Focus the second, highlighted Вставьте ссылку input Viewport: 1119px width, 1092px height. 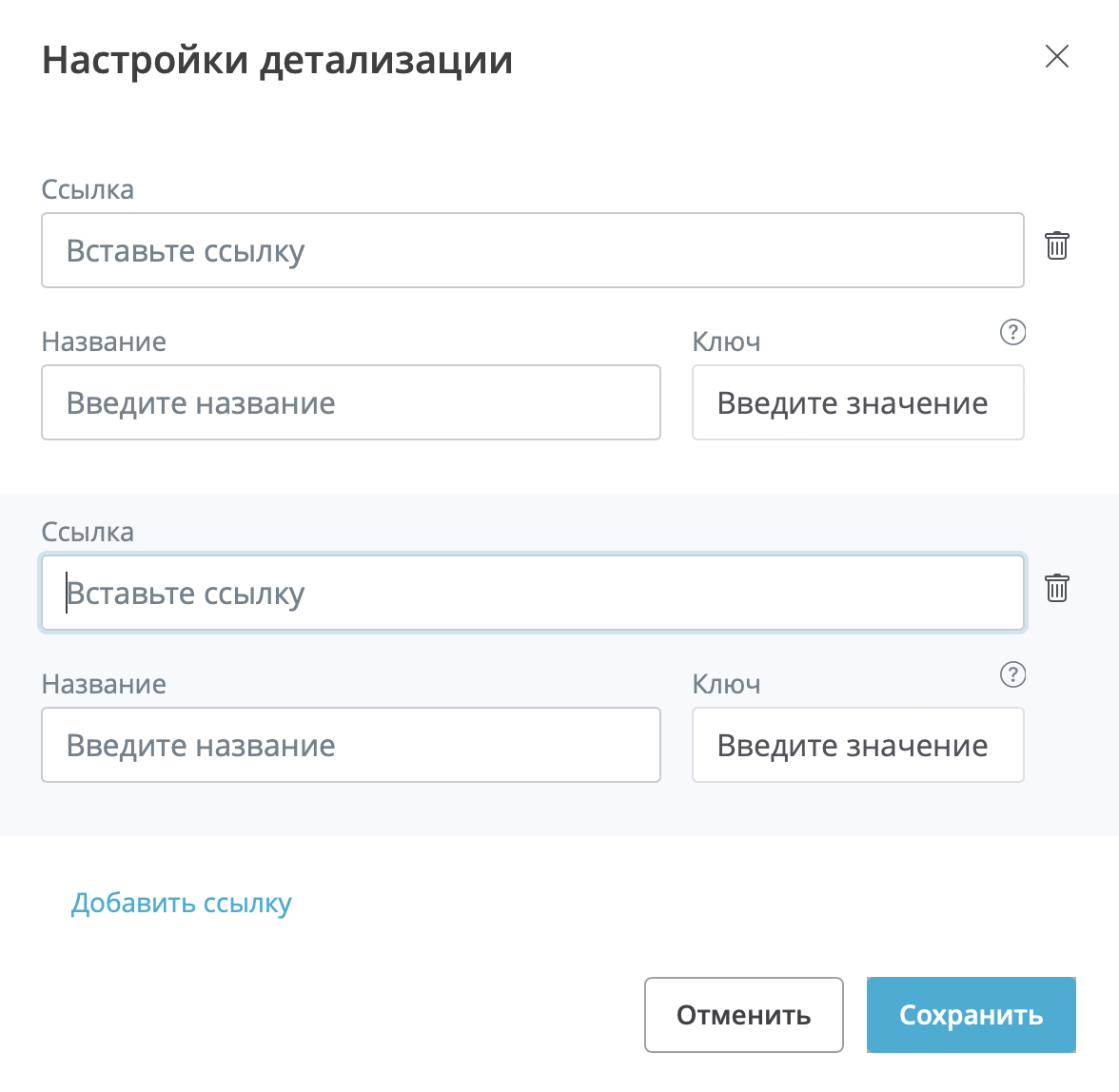(532, 594)
